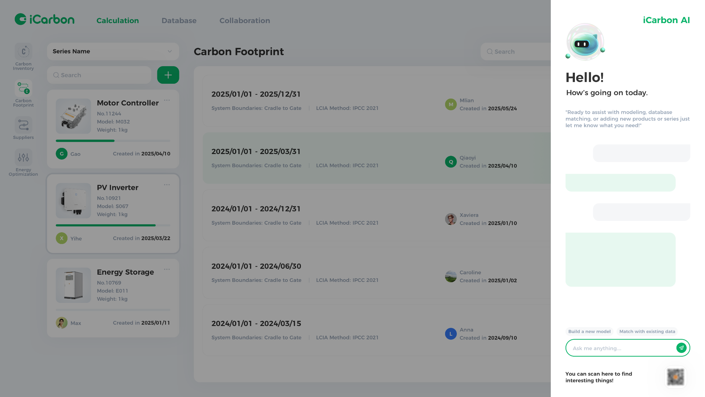This screenshot has width=705, height=397.
Task: Click Build a new model suggestion
Action: (x=589, y=332)
